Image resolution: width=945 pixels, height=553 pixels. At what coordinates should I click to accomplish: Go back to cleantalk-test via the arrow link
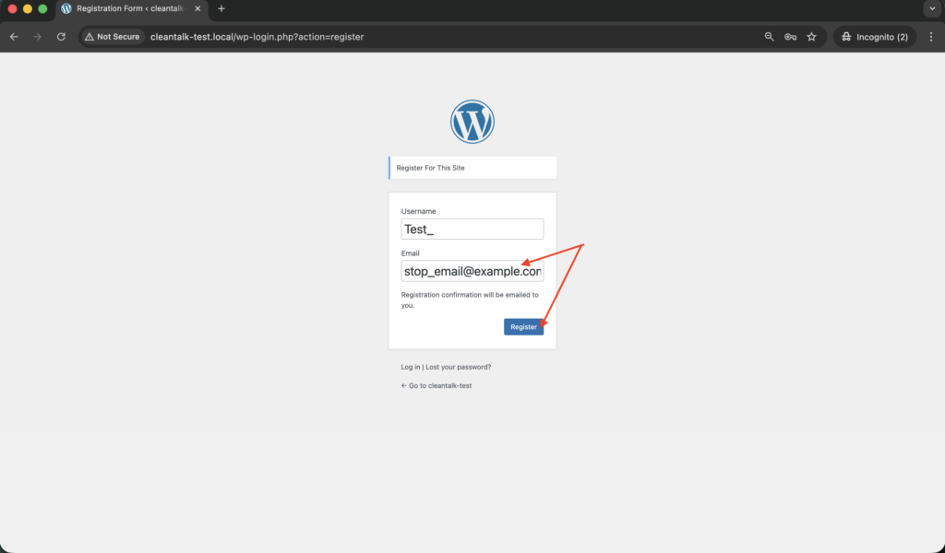tap(437, 385)
